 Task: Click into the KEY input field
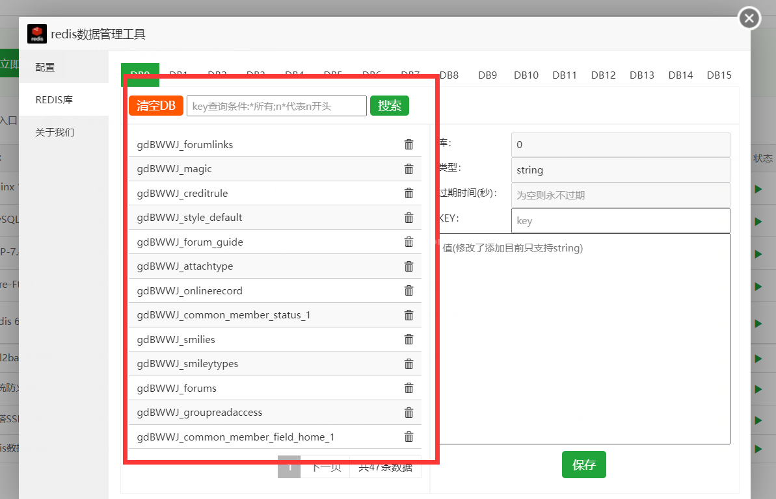(620, 221)
